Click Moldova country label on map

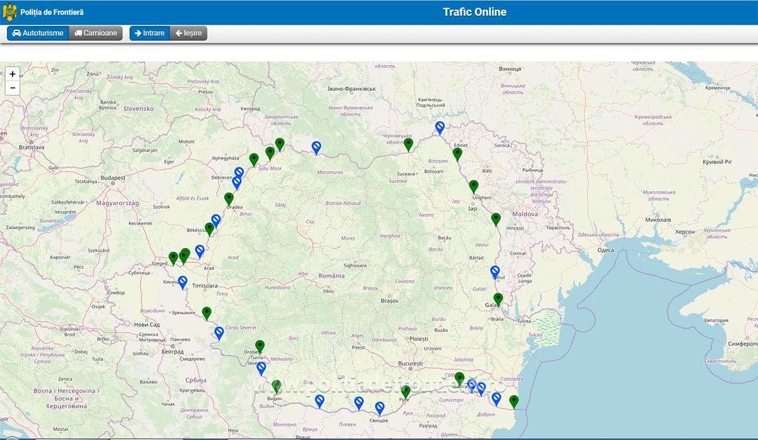(x=525, y=214)
